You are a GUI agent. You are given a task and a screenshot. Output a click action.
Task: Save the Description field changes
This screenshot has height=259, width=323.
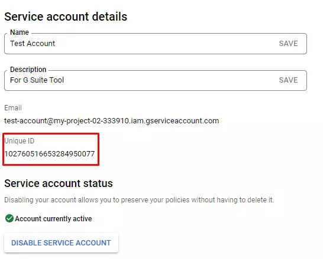pos(288,80)
